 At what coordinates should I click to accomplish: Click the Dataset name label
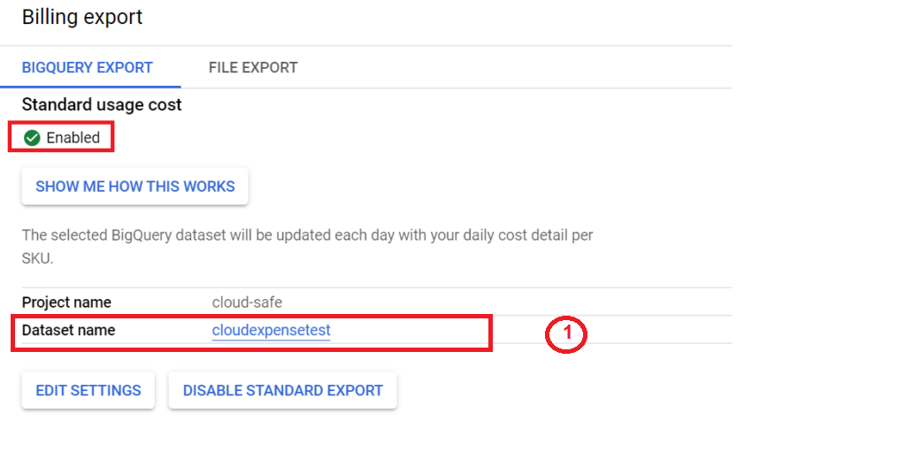[x=68, y=330]
